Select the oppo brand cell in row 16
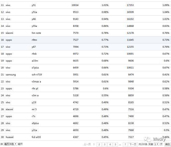This screenshot has height=147, width=171. 9,40
